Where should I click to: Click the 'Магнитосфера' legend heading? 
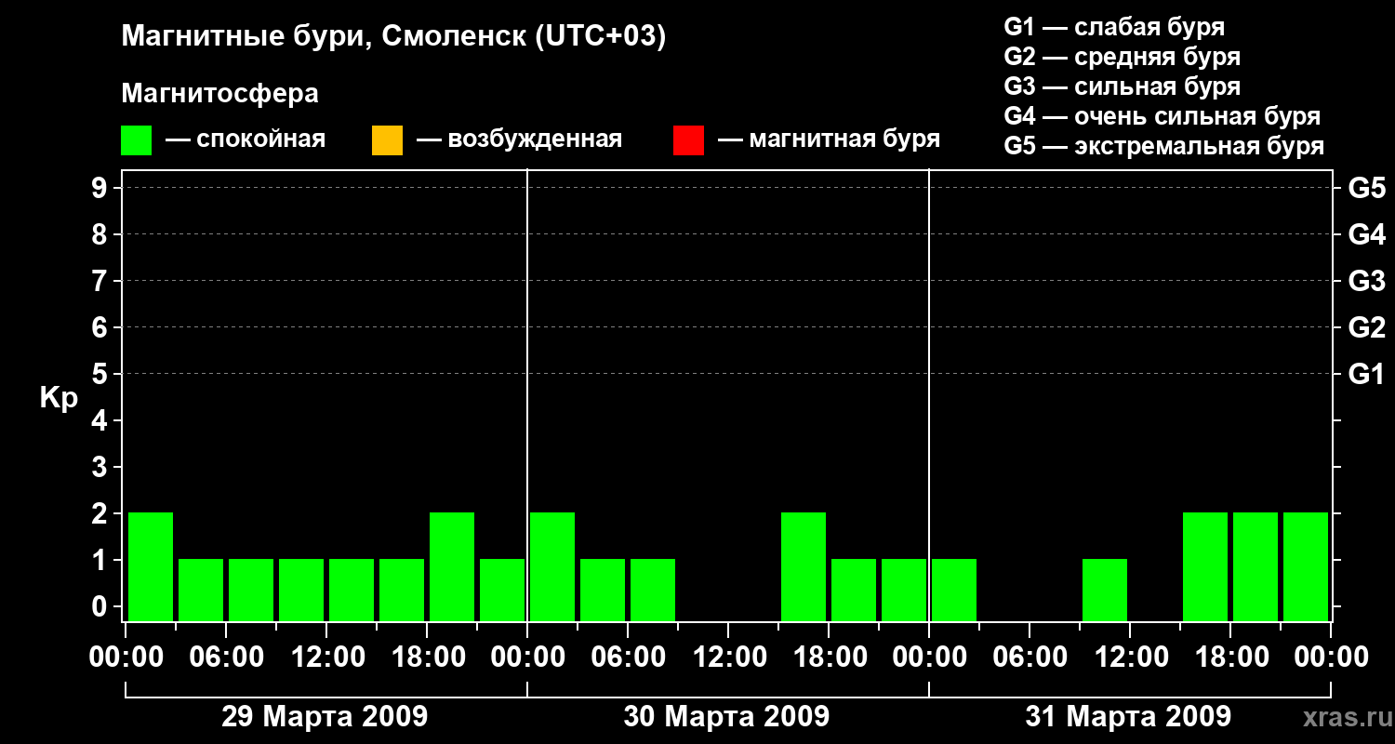pos(220,94)
